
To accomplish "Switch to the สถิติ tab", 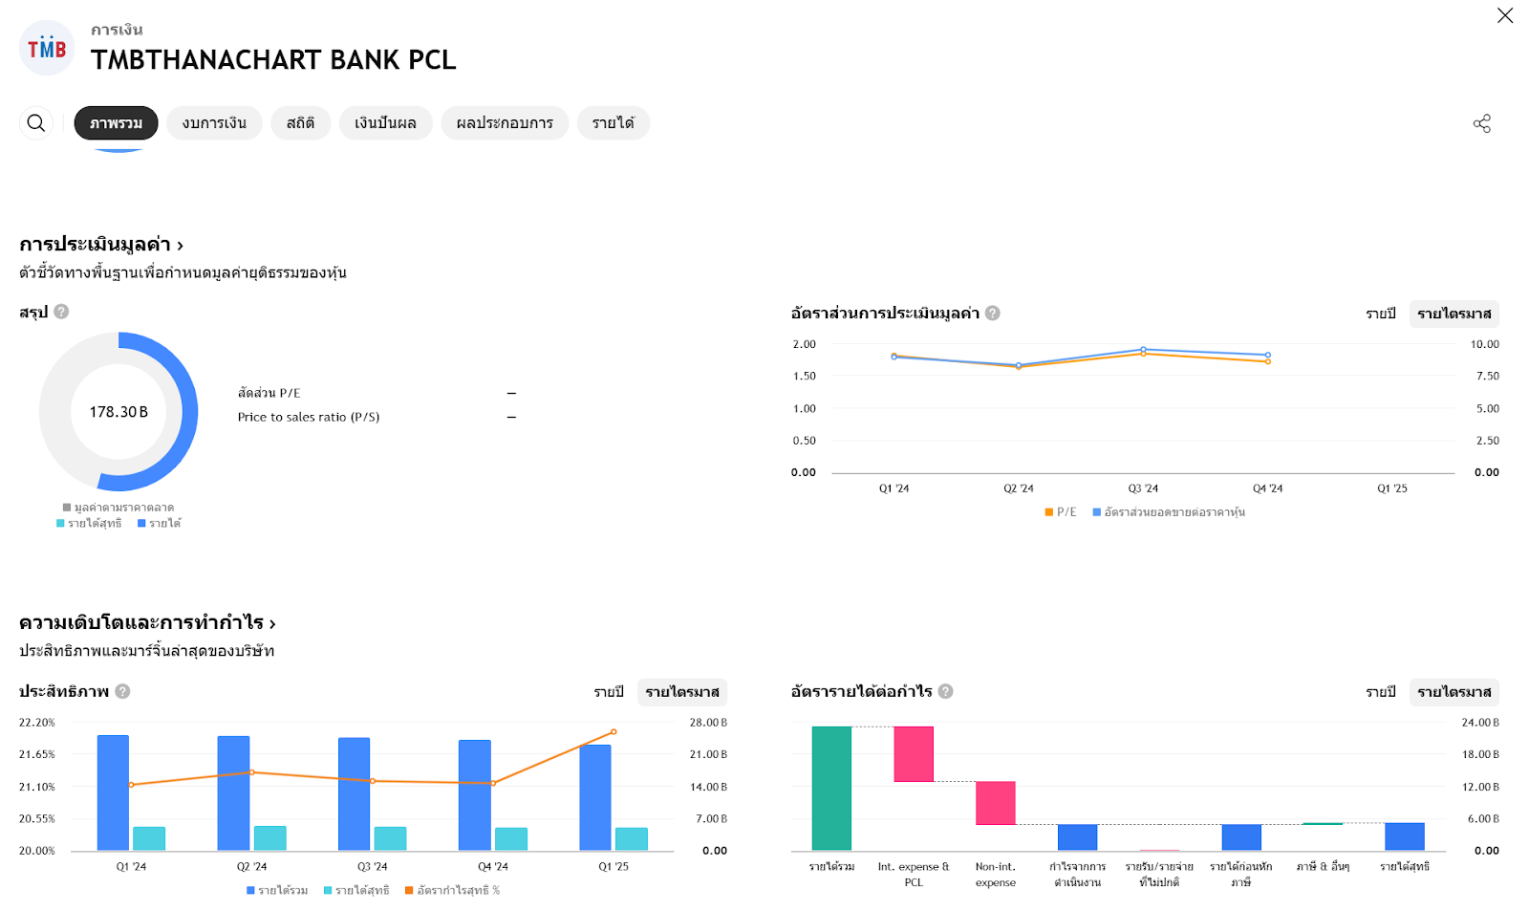I will point(300,123).
